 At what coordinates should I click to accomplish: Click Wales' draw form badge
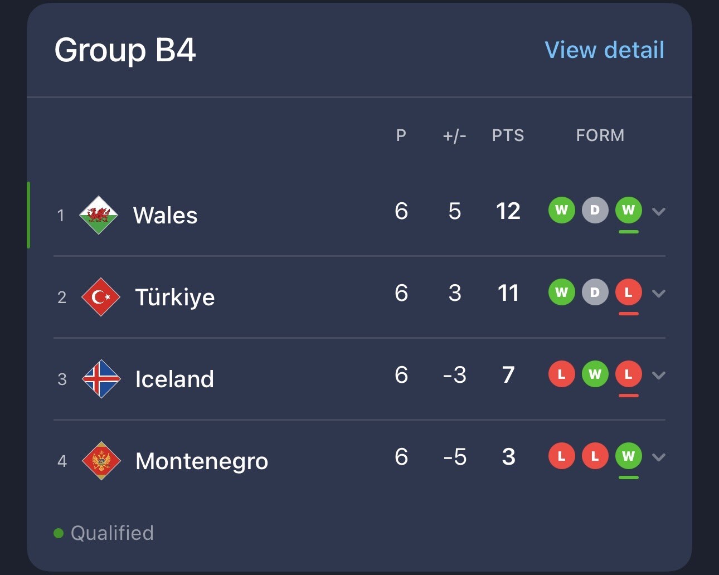tap(595, 211)
